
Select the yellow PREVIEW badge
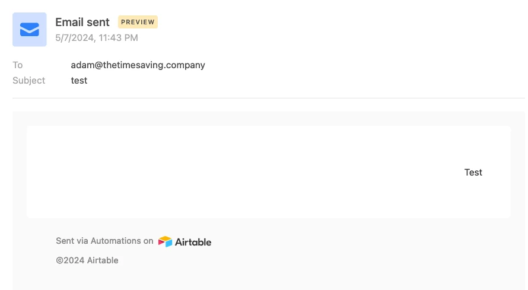point(138,22)
